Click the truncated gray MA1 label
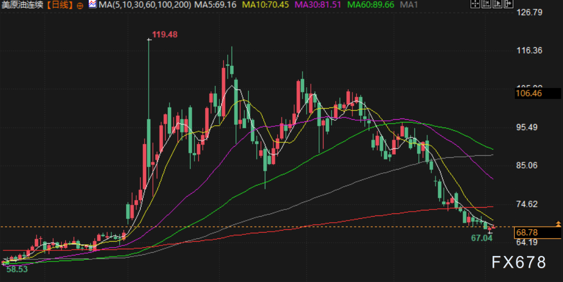The image size is (563, 282). pyautogui.click(x=409, y=5)
